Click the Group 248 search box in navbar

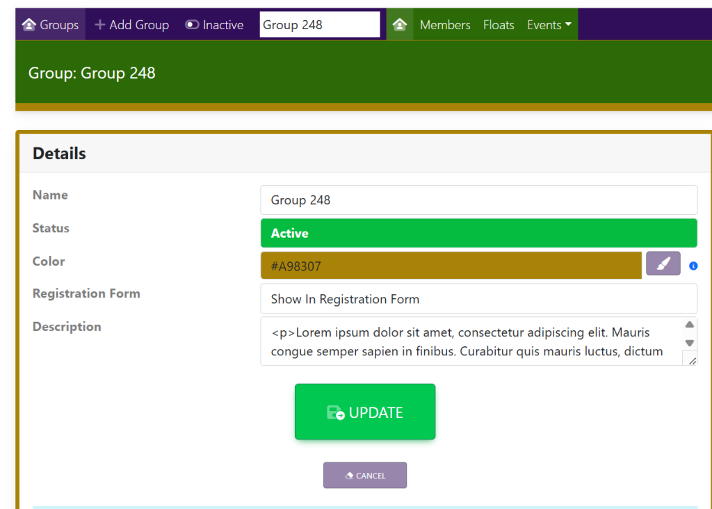(x=320, y=25)
